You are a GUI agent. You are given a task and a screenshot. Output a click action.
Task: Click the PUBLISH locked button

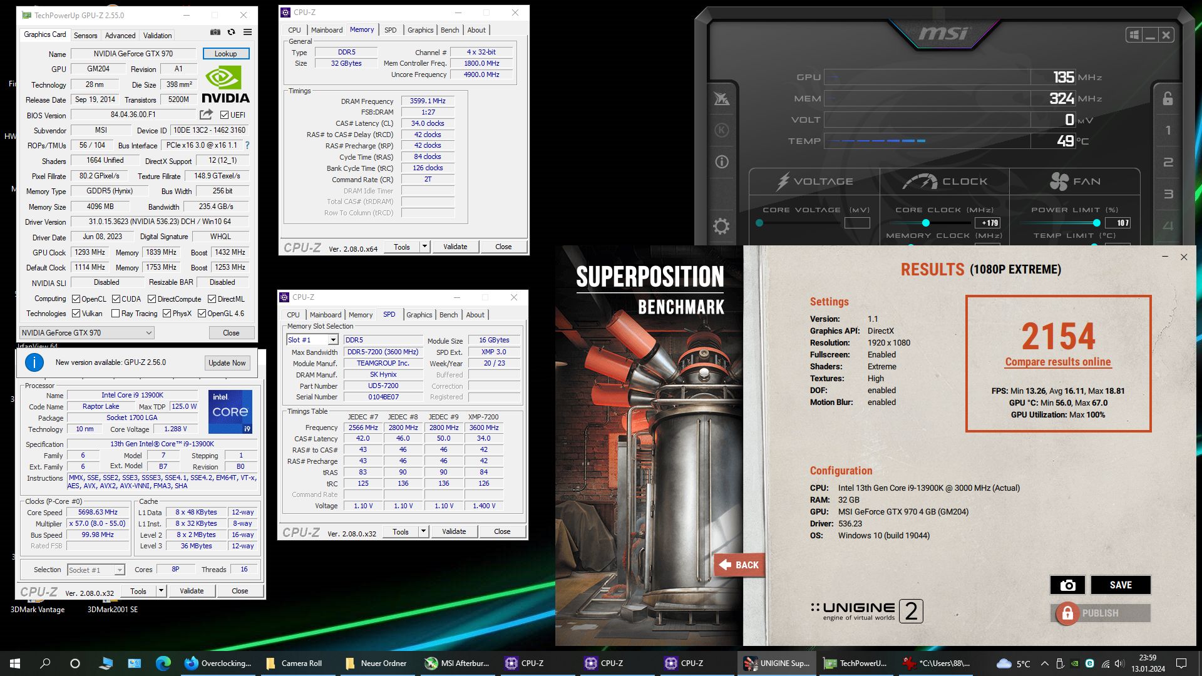[1101, 613]
